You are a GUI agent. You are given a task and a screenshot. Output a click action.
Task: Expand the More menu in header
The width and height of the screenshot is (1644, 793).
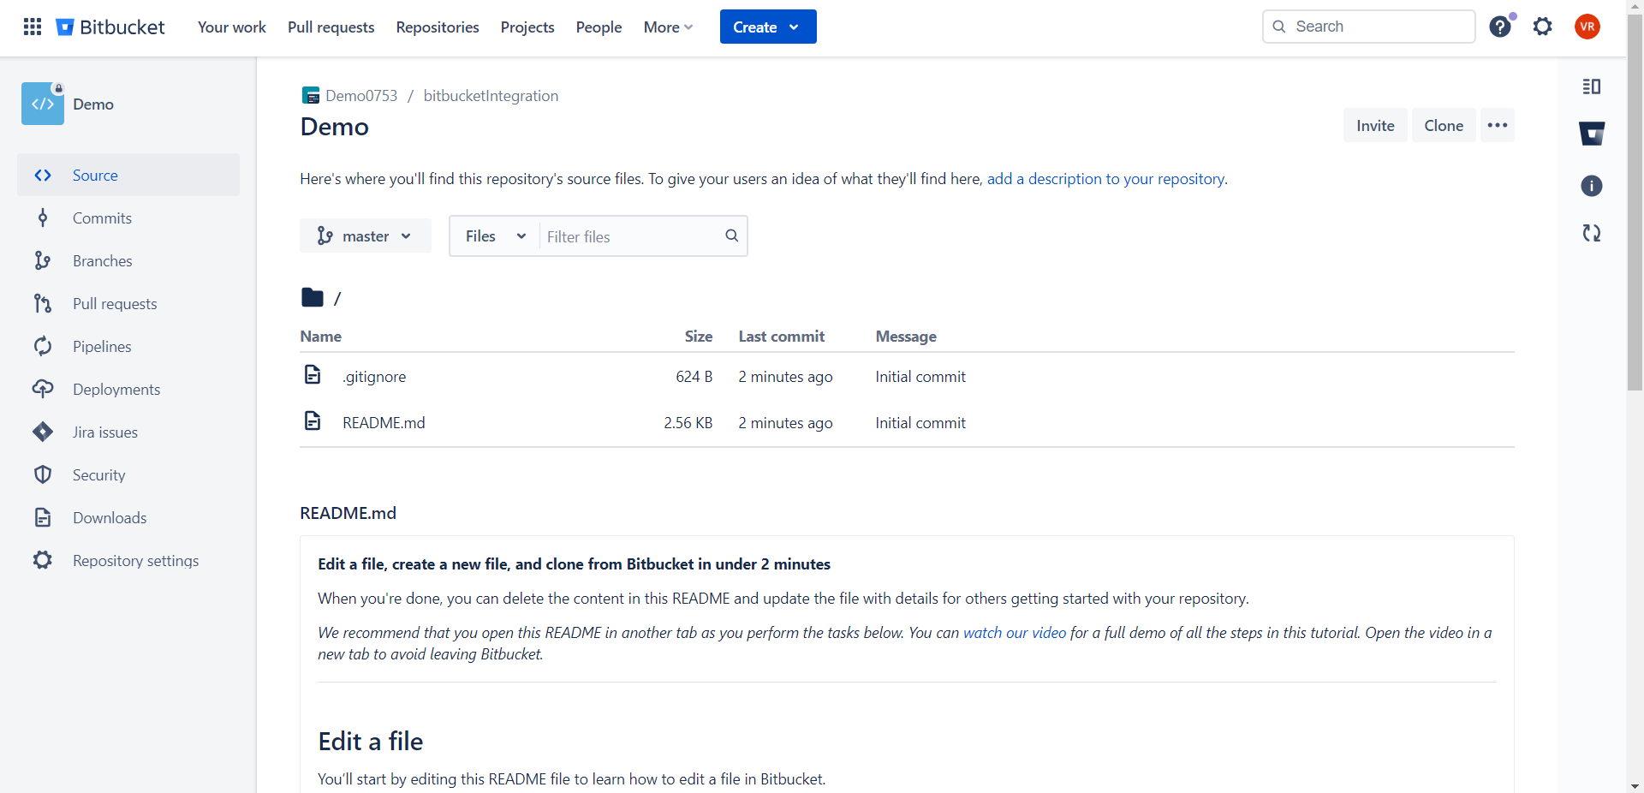tap(668, 27)
